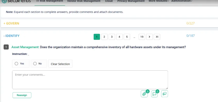The width and height of the screenshot is (218, 102).
Task: Click the Asset Management category label
Action: click(26, 47)
